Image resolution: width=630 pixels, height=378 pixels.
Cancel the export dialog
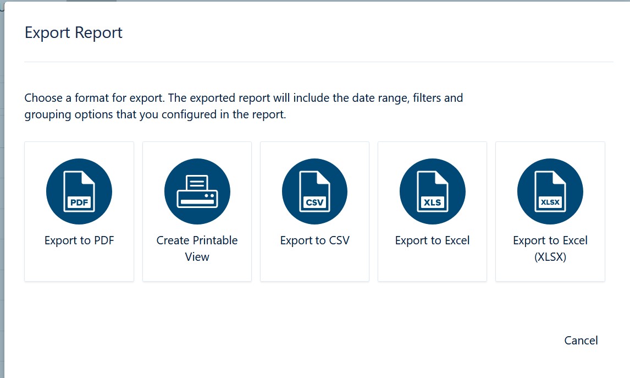pyautogui.click(x=581, y=341)
